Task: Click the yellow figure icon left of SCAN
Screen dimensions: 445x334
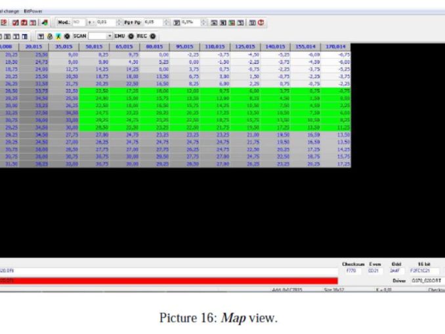Action: [59, 35]
